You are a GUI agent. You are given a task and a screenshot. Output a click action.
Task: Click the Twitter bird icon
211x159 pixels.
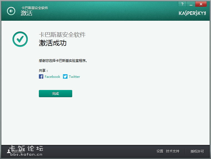[65, 76]
